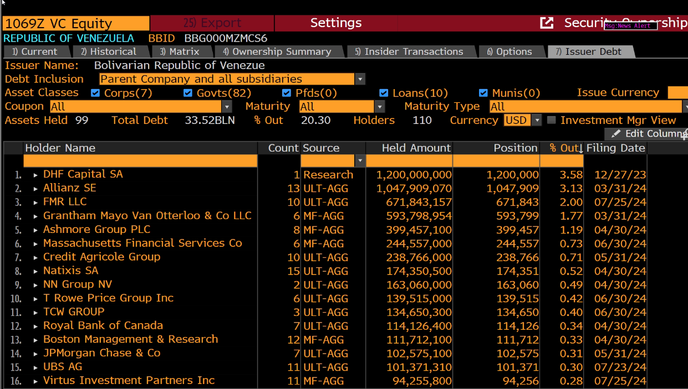Open the Insider Transactions tab

pyautogui.click(x=410, y=51)
